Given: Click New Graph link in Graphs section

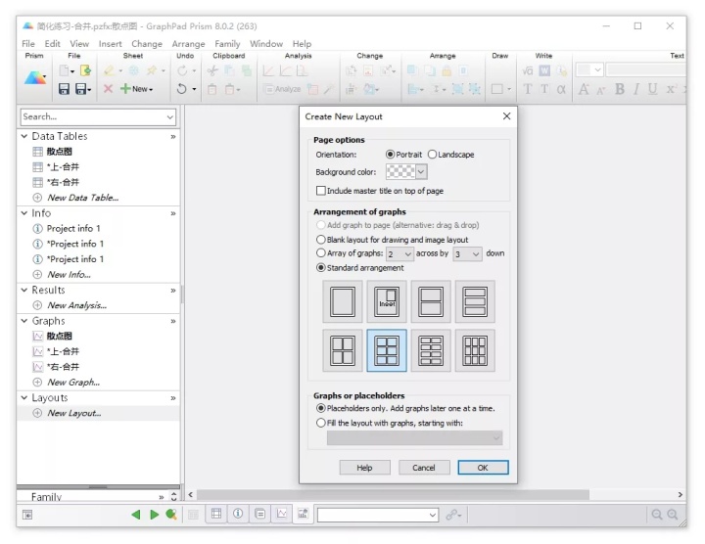Looking at the screenshot, I should point(73,383).
